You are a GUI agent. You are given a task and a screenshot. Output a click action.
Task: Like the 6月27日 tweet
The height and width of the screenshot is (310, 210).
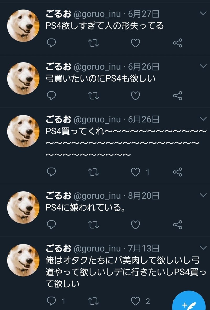(135, 43)
